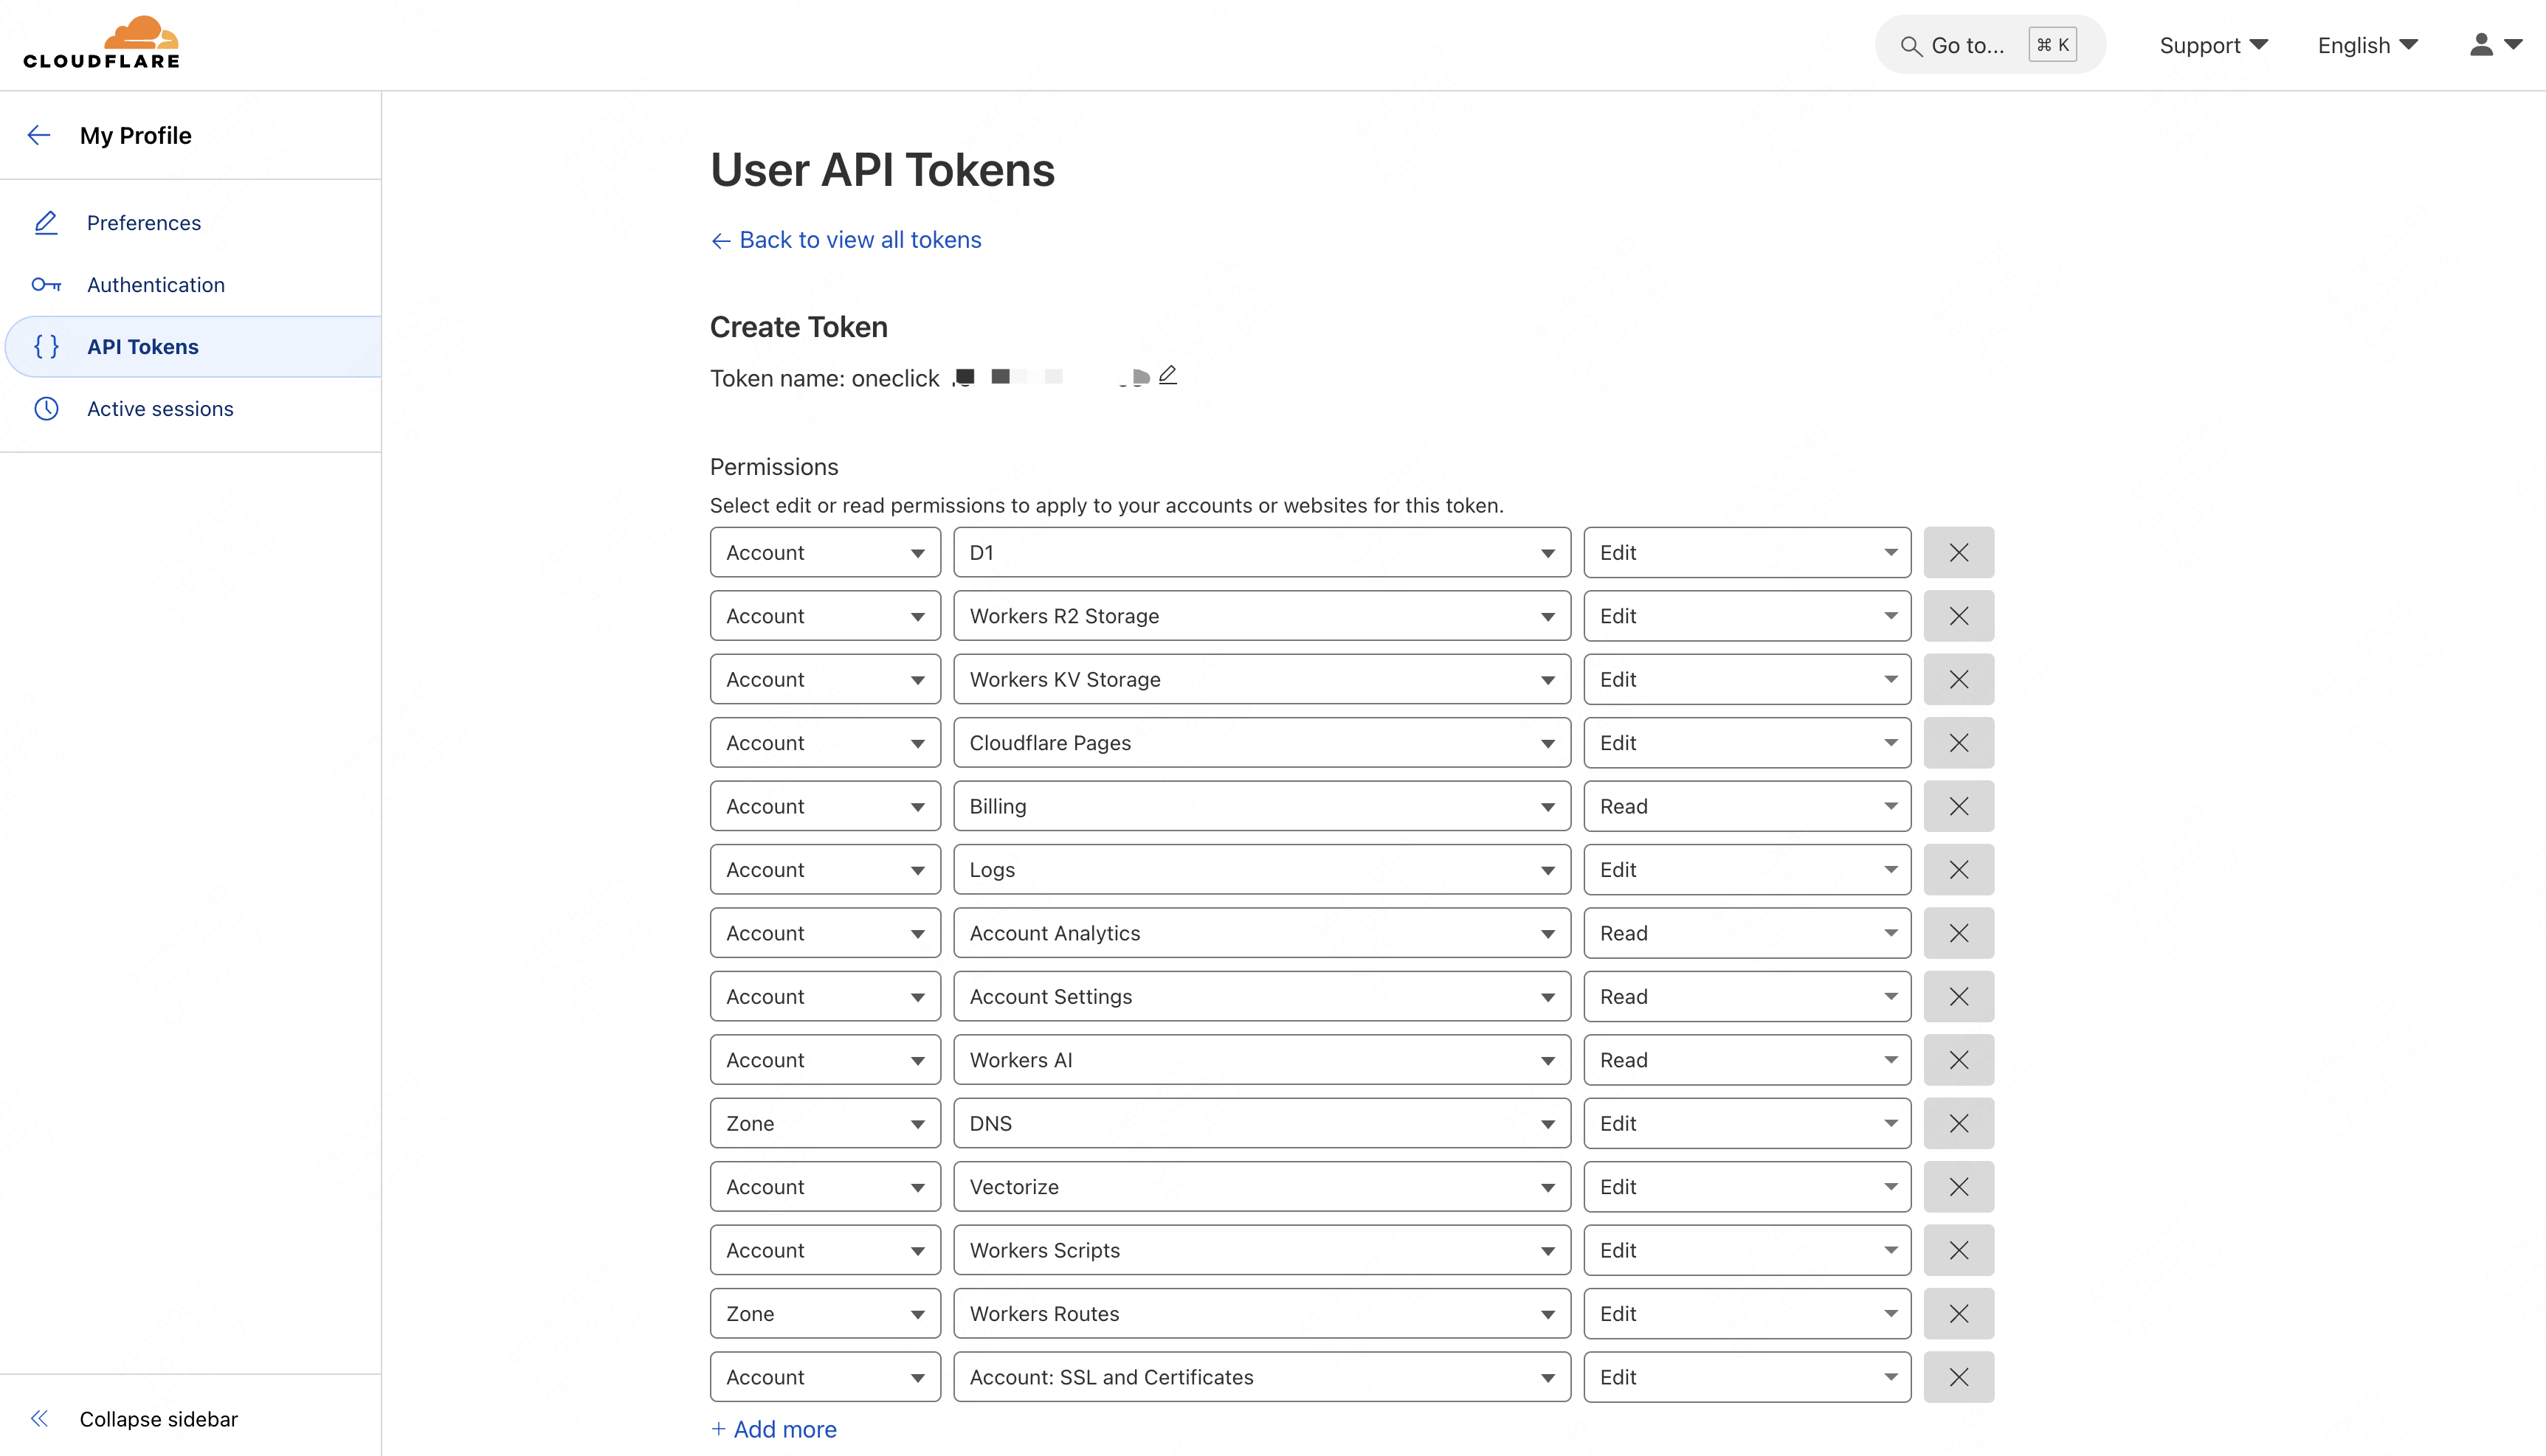Expand the English language dropdown

[2367, 45]
